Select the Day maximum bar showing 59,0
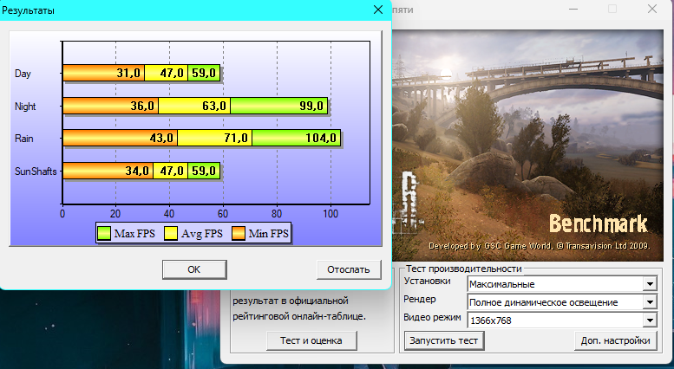 pos(204,73)
